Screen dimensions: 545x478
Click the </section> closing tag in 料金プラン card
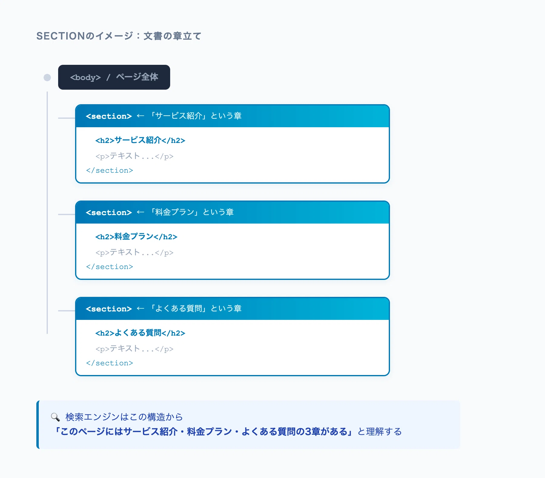pyautogui.click(x=110, y=267)
